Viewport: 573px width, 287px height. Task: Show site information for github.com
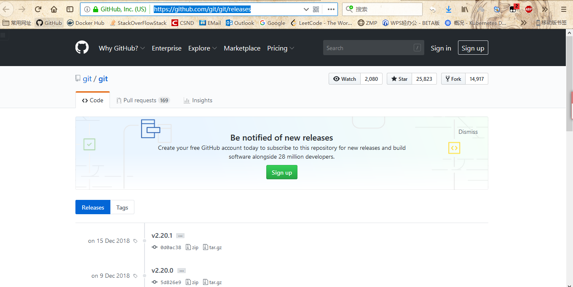tap(87, 9)
